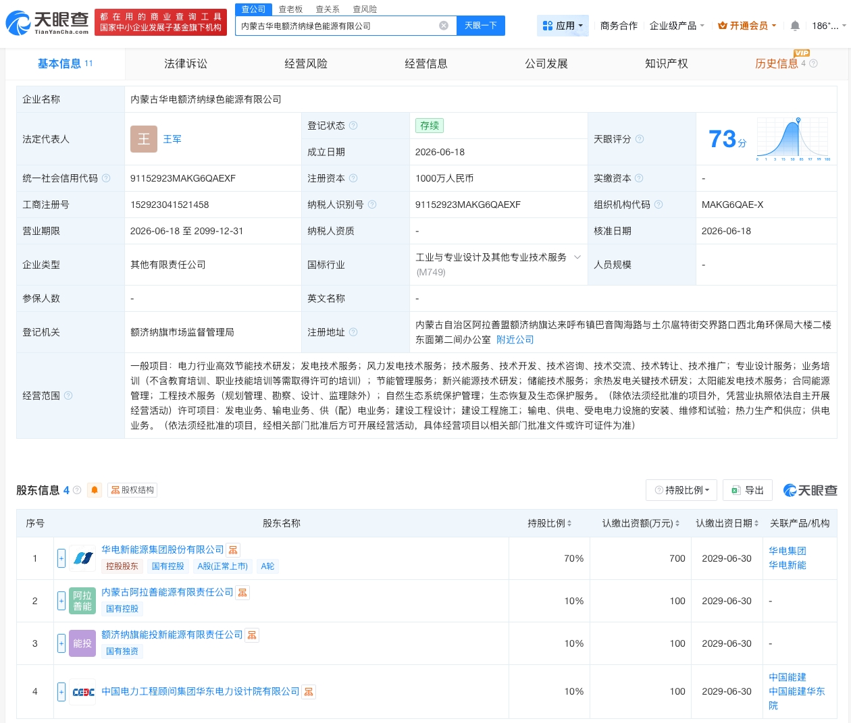This screenshot has width=851, height=723.
Task: Open the notification bell in the header
Action: tap(795, 26)
